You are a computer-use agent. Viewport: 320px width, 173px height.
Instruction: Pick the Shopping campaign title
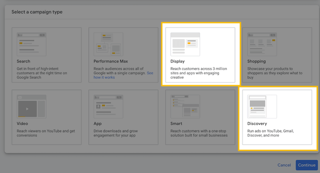coord(256,61)
